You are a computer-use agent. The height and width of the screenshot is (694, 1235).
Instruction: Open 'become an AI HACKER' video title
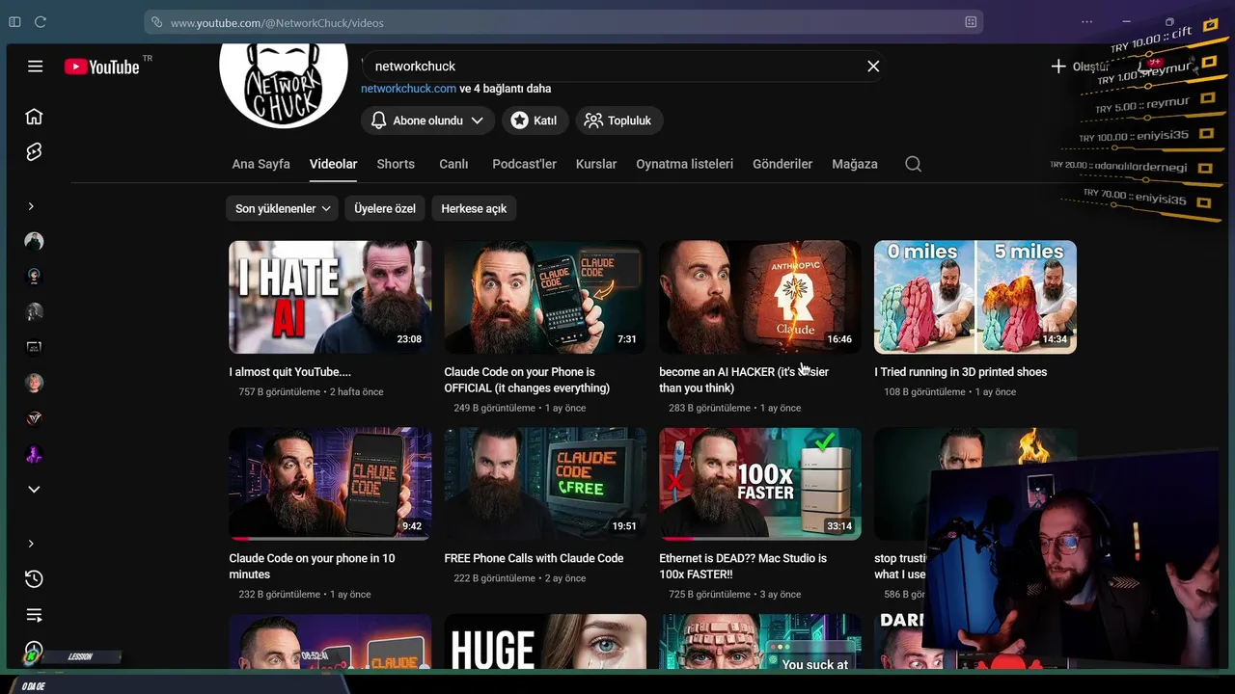click(x=744, y=380)
